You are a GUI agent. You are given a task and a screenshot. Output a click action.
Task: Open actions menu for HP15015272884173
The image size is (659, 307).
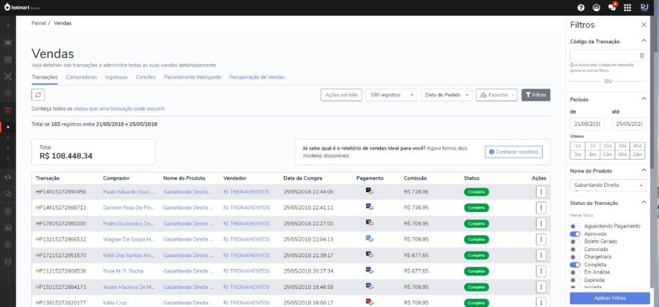[x=541, y=287]
